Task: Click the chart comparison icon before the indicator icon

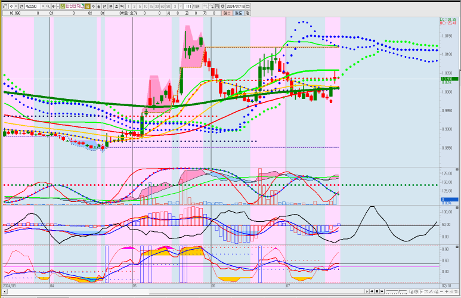Action: (206, 6)
